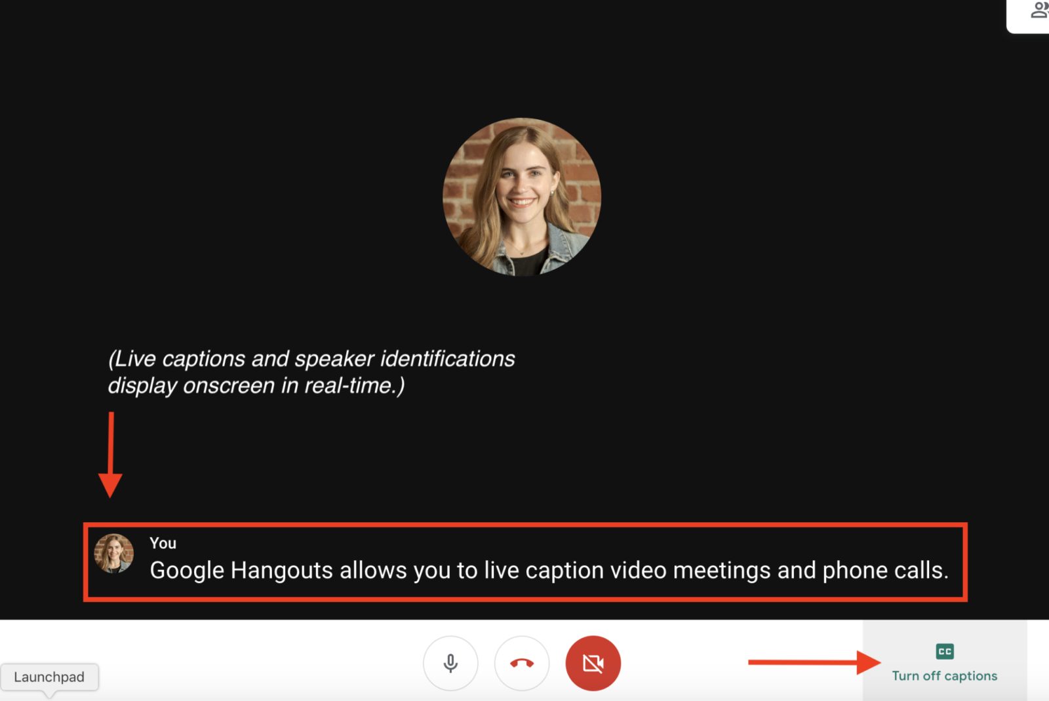Hang up with the red phone button

pos(522,663)
